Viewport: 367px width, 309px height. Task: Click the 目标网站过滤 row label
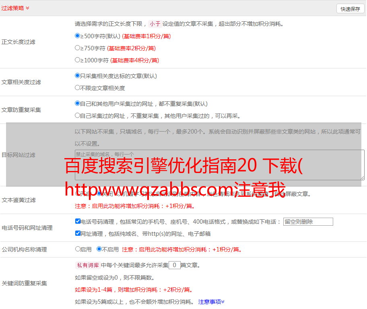[x=18, y=155]
